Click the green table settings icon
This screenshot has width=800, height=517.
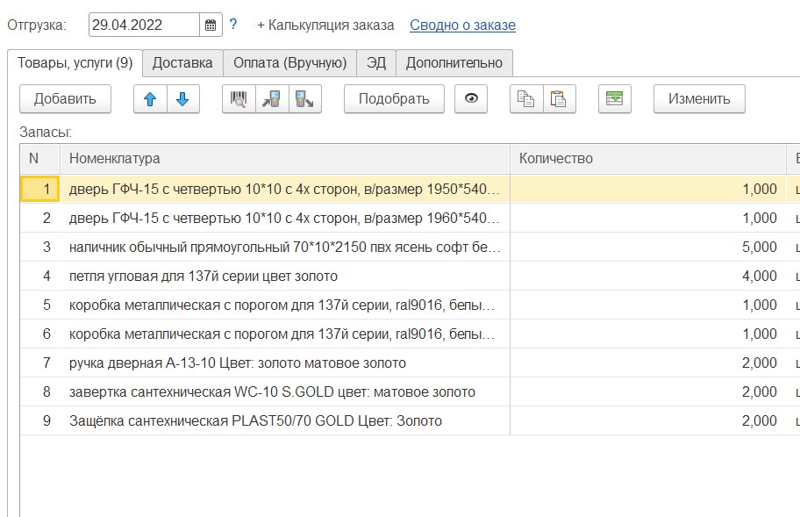click(615, 99)
